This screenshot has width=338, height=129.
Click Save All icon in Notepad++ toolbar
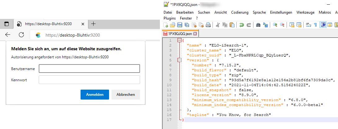point(187,25)
